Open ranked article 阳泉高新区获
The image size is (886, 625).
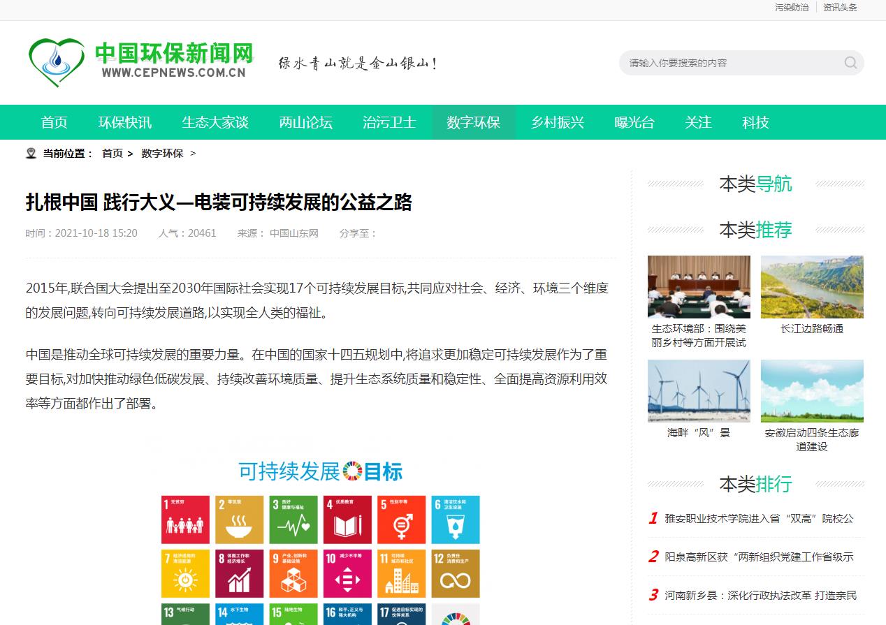pos(759,557)
